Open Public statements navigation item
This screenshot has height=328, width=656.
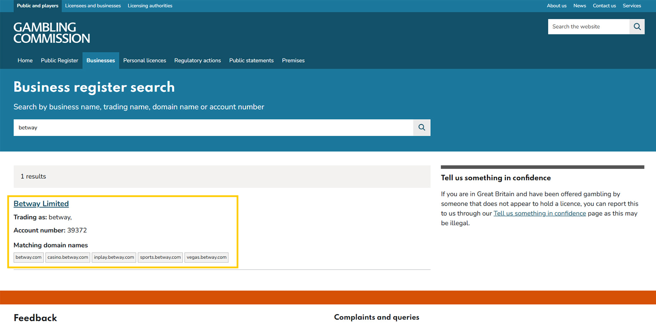251,61
